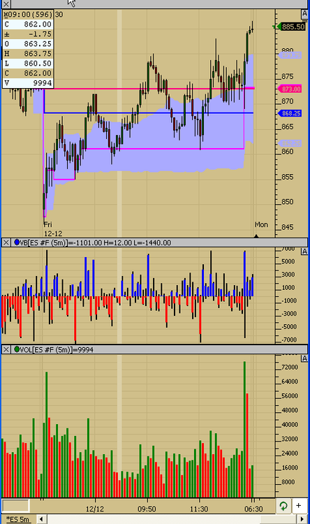The height and width of the screenshot is (524, 310).
Task: Close the VB indicator pane
Action: [6, 242]
